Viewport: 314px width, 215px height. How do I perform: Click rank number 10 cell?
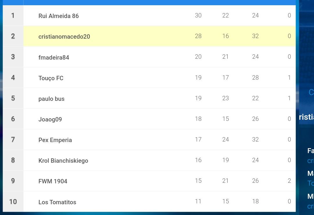[13, 201]
